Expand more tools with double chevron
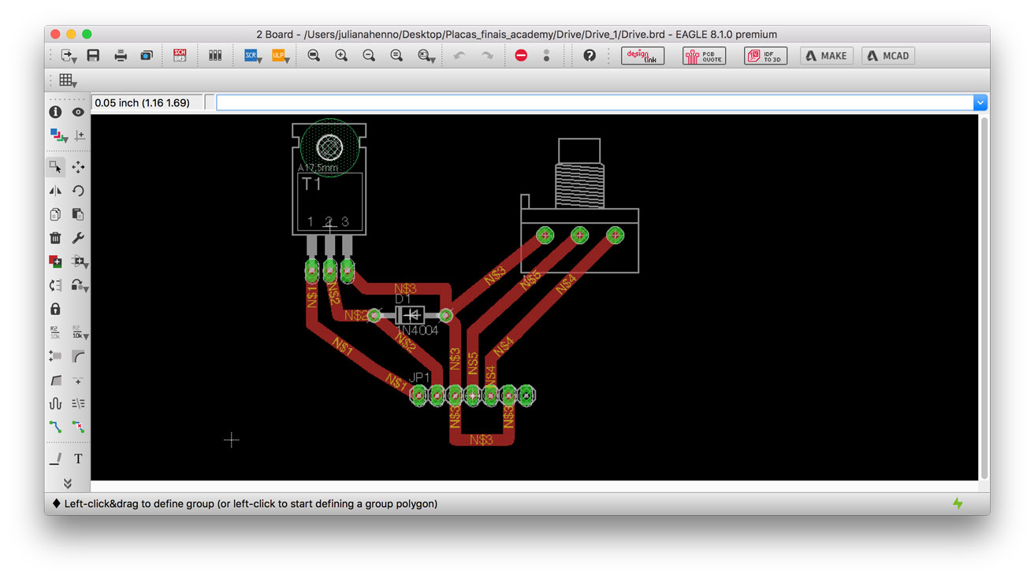 pyautogui.click(x=67, y=483)
